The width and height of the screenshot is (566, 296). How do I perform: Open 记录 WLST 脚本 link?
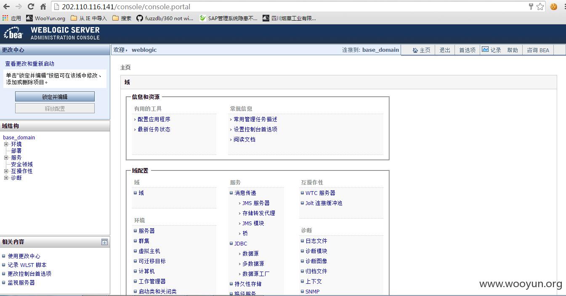coord(27,265)
